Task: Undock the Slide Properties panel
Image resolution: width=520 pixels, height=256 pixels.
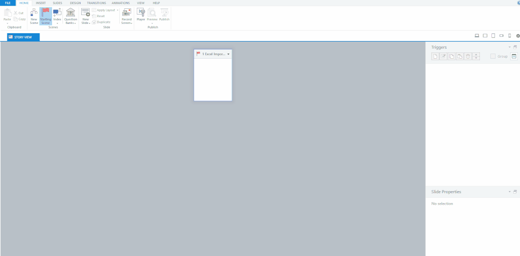Action: (515, 192)
